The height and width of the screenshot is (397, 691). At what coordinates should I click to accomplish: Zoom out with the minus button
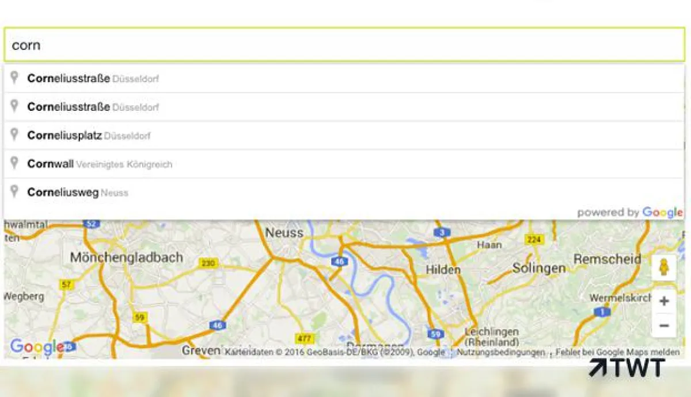(x=664, y=326)
